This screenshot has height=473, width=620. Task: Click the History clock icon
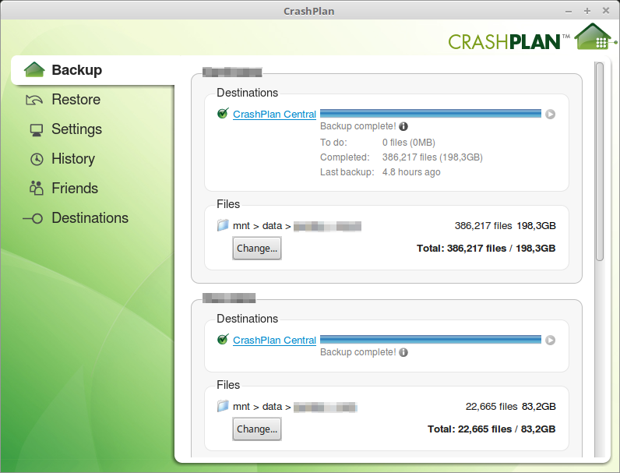pyautogui.click(x=37, y=160)
